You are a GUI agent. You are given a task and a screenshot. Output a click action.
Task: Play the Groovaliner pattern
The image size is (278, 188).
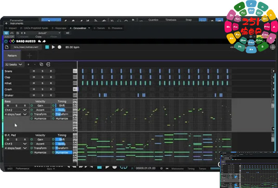tap(53, 47)
